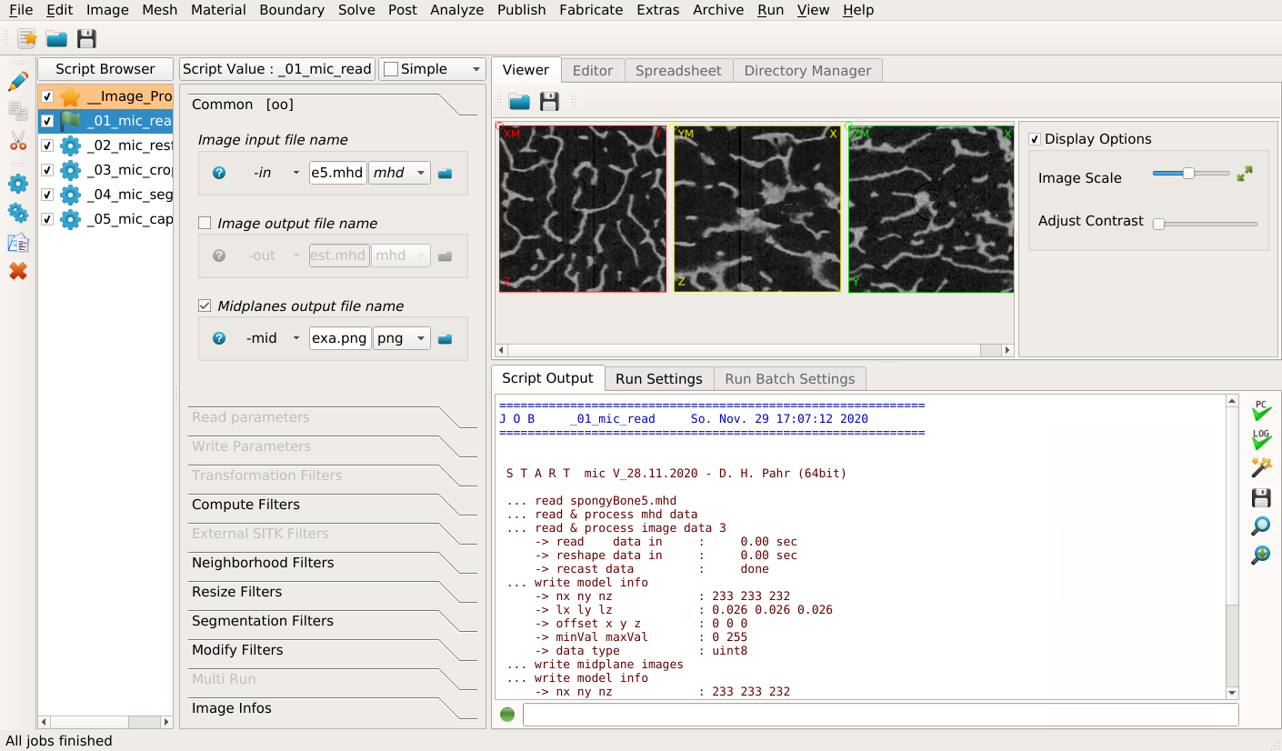Open file using top toolbar folder icon
The height and width of the screenshot is (751, 1282).
[x=56, y=38]
